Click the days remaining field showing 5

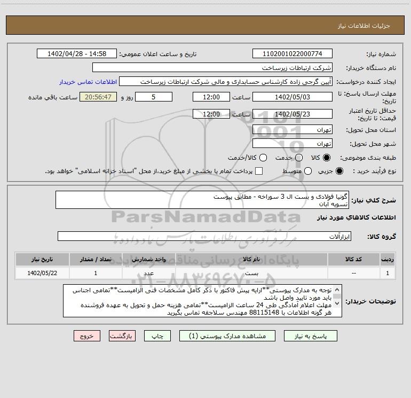(x=154, y=97)
